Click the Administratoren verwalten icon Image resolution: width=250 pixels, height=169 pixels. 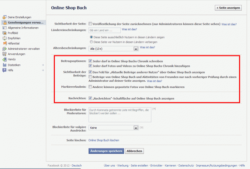(x=4, y=49)
